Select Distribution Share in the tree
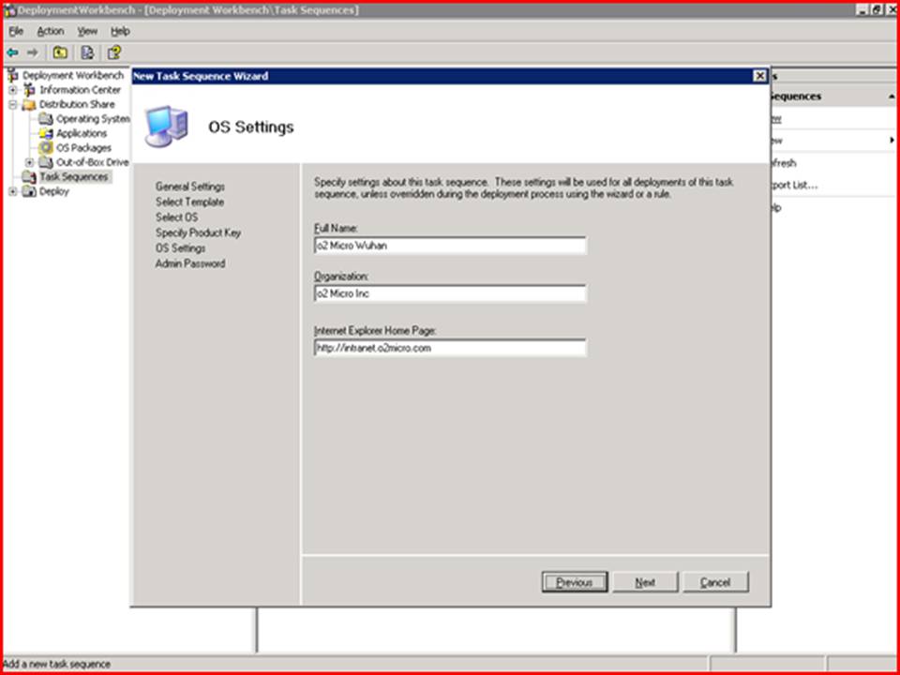The height and width of the screenshot is (675, 900). pos(76,104)
